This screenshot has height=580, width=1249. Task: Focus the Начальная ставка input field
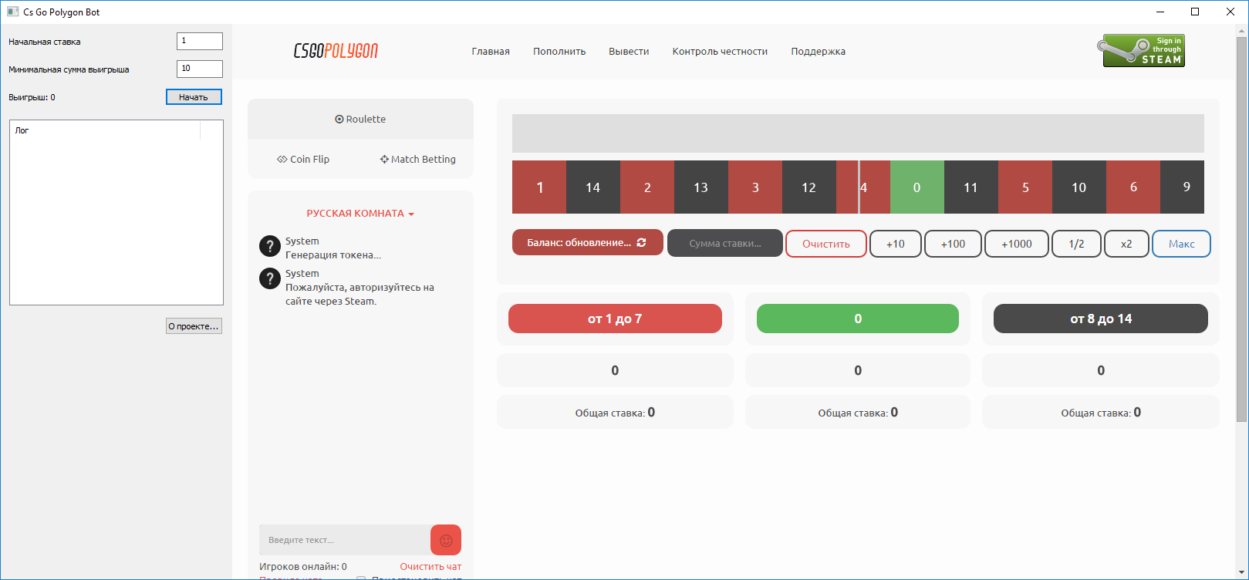pos(200,41)
